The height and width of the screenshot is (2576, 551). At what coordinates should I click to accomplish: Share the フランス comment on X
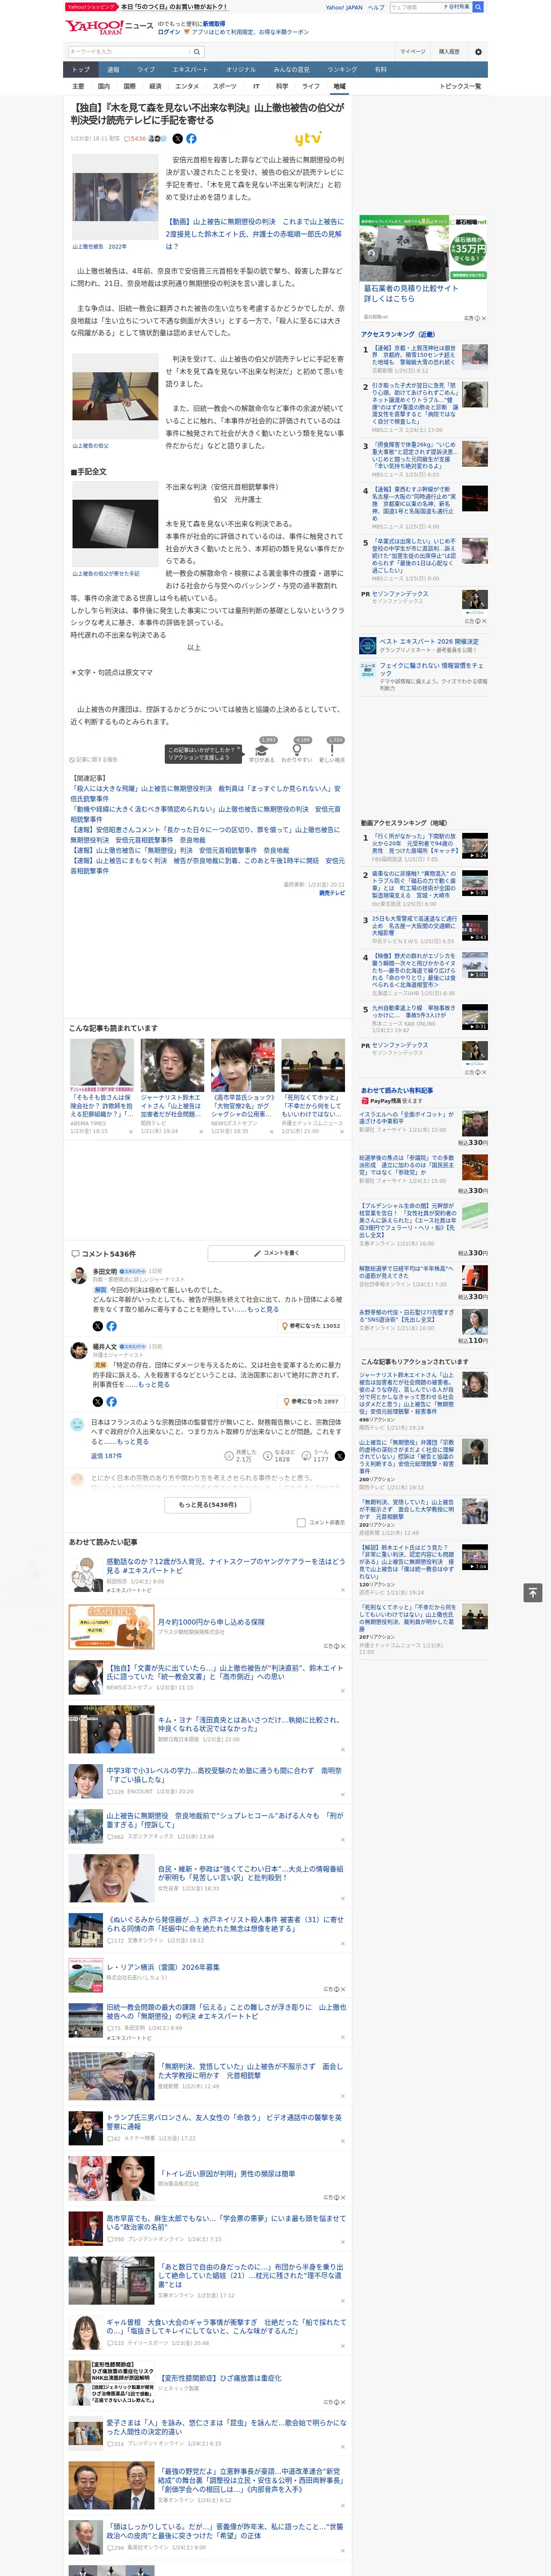pyautogui.click(x=340, y=1456)
